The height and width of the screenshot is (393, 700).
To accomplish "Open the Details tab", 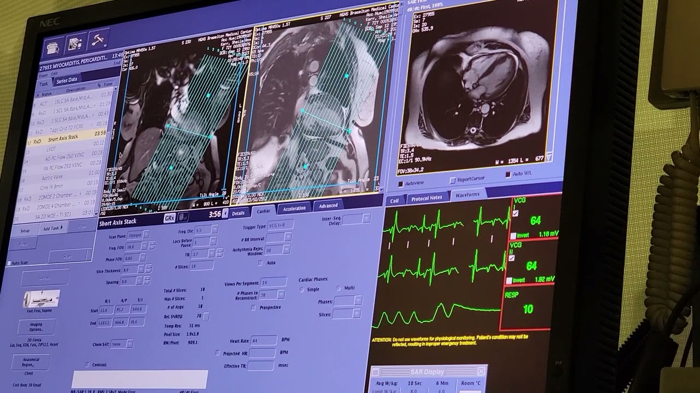I will (238, 213).
